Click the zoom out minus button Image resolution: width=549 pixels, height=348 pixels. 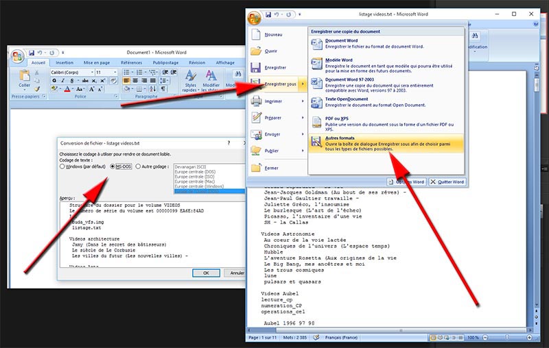pyautogui.click(x=485, y=338)
